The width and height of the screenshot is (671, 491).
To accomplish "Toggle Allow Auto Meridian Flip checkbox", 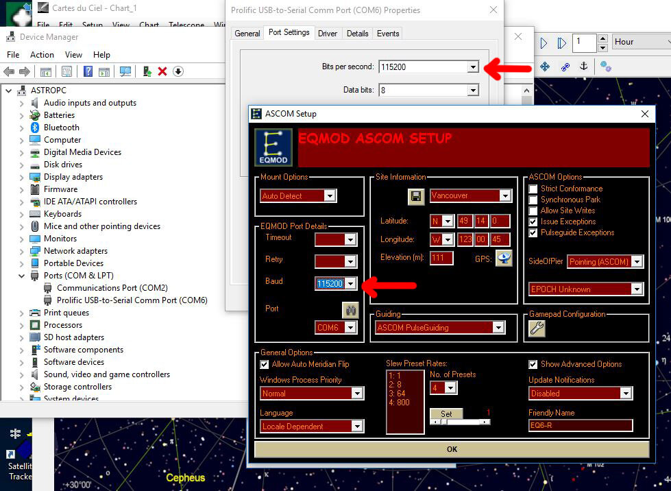I will pyautogui.click(x=265, y=364).
